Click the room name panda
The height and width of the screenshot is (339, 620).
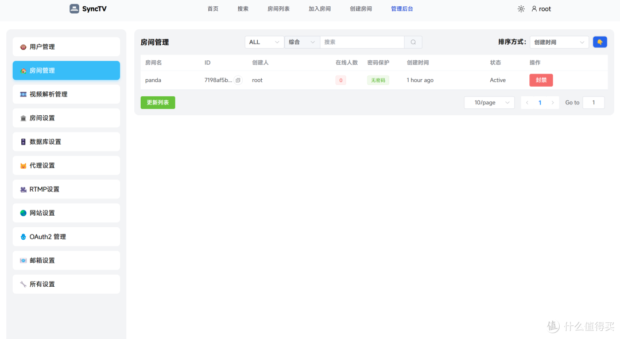point(153,80)
